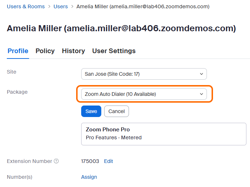Screen dimensions: 250x187
Task: Switch to the Profile tab
Action: (18, 51)
